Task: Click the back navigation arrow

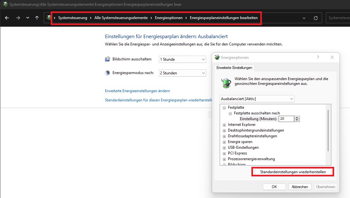Action: coord(7,18)
